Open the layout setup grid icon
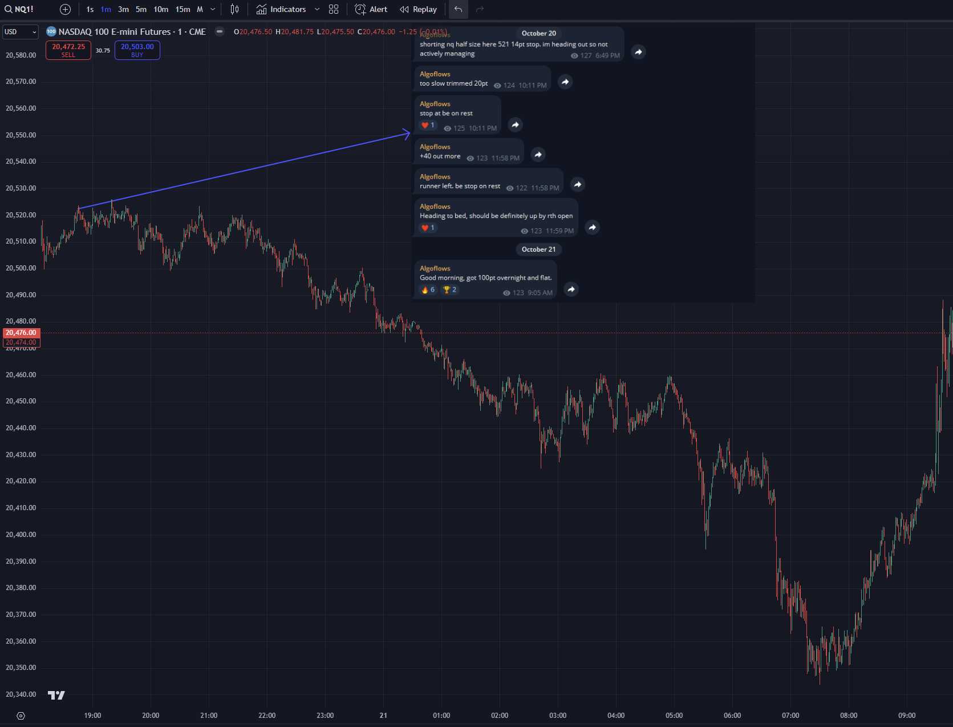Viewport: 953px width, 727px height. tap(334, 9)
